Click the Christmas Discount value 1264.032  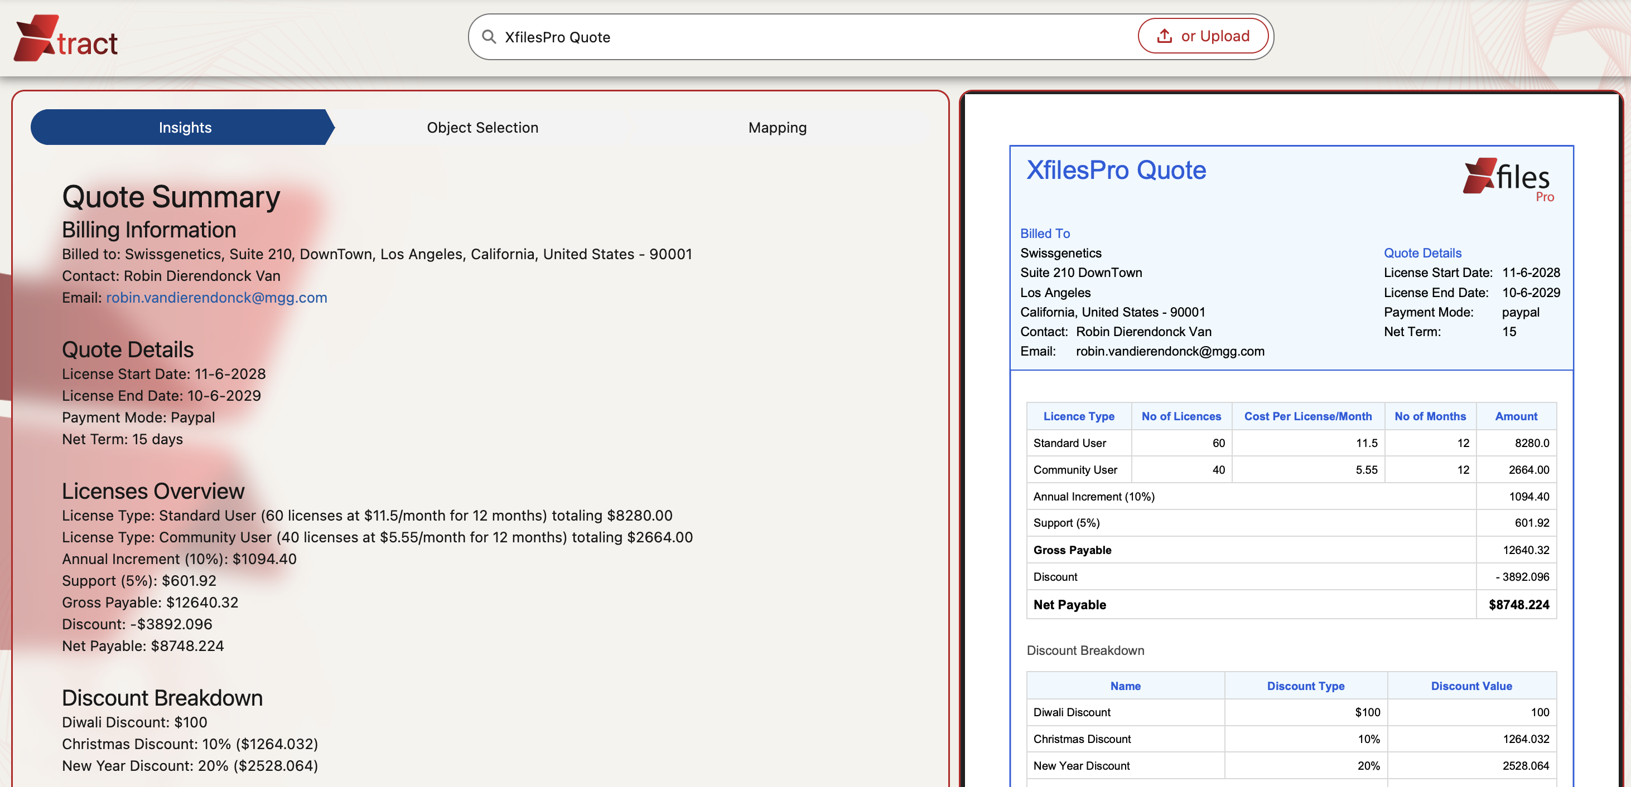[1526, 739]
